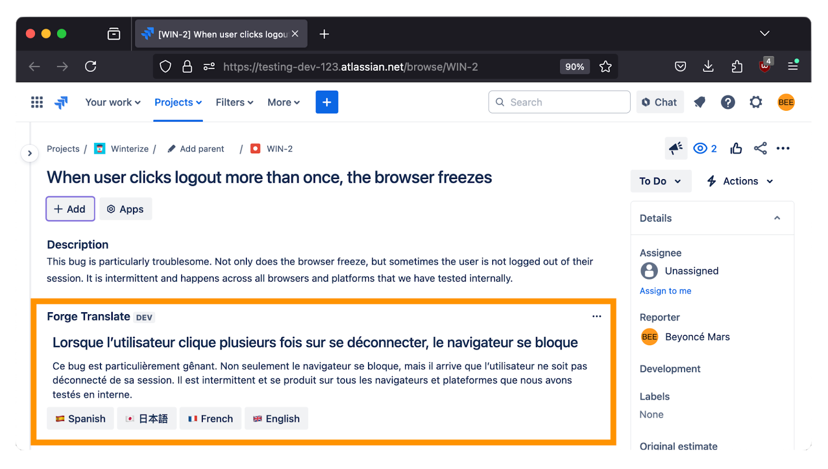Bookmark the page using the star icon

(605, 66)
